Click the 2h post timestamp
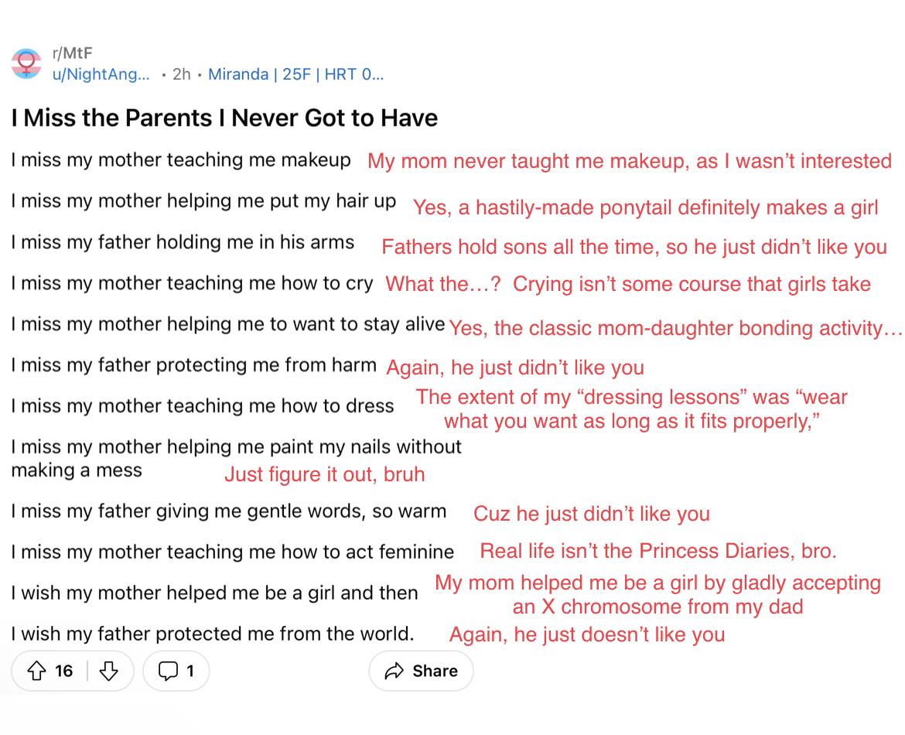The image size is (905, 735). [x=181, y=74]
